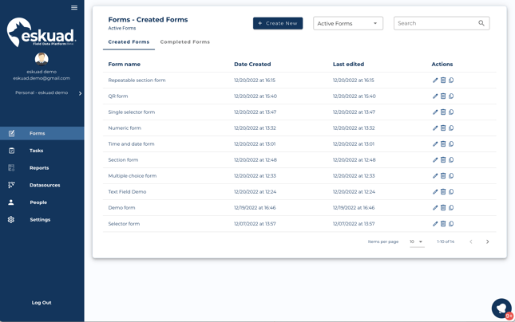This screenshot has width=515, height=322.
Task: Click Log Out in the sidebar
Action: click(42, 303)
